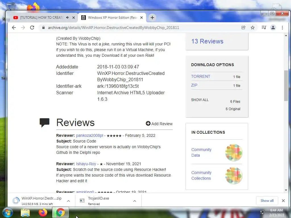
Task: Close the downloads bar
Action: pos(283,201)
